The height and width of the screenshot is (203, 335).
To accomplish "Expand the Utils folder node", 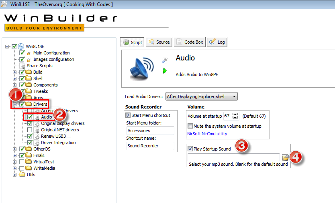I will coord(14,175).
